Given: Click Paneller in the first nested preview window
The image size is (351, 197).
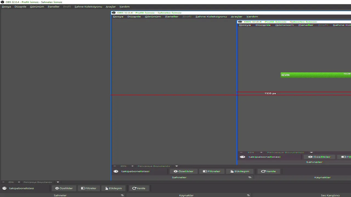Looking at the screenshot, I should [x=172, y=16].
